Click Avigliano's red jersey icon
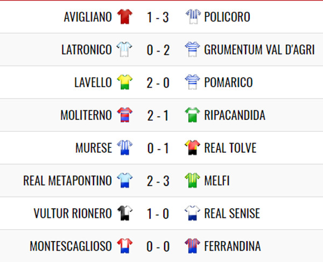 tap(125, 17)
